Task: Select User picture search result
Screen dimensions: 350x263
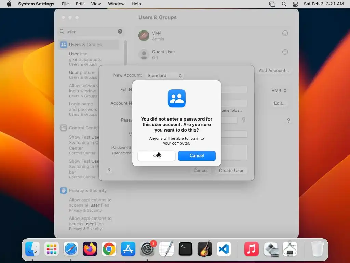Action: (x=83, y=75)
